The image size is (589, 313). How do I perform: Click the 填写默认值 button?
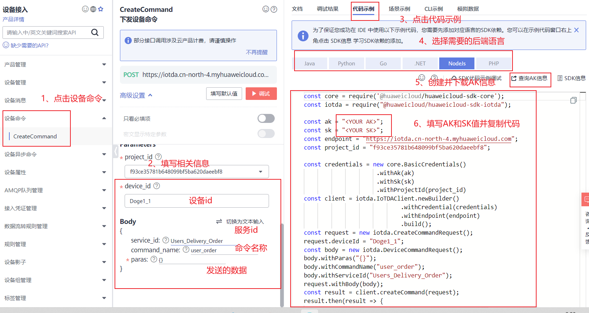[224, 93]
